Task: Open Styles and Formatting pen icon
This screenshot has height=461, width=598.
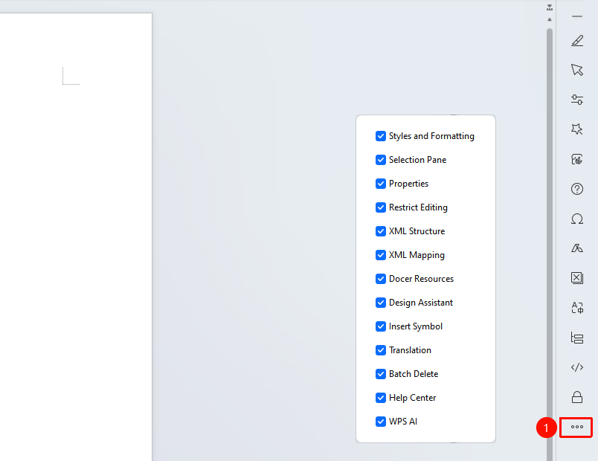Action: 577,40
